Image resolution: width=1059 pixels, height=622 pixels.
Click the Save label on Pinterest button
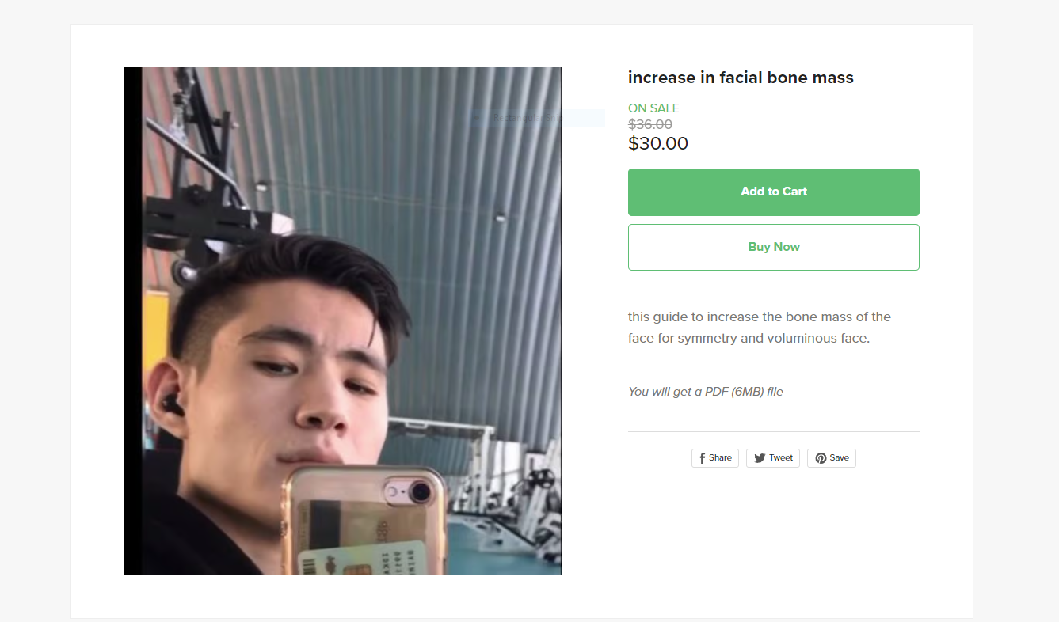(x=839, y=458)
